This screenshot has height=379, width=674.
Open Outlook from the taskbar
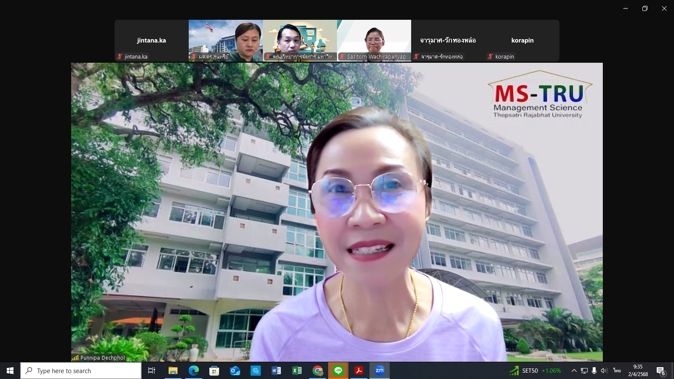pyautogui.click(x=235, y=371)
